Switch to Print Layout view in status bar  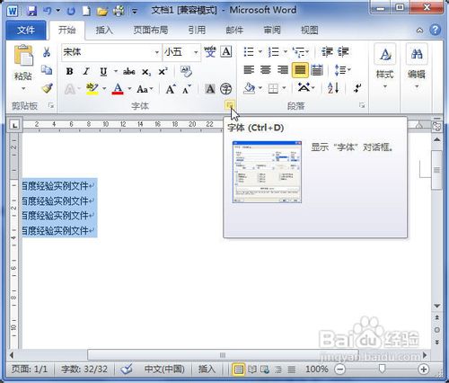pos(239,370)
